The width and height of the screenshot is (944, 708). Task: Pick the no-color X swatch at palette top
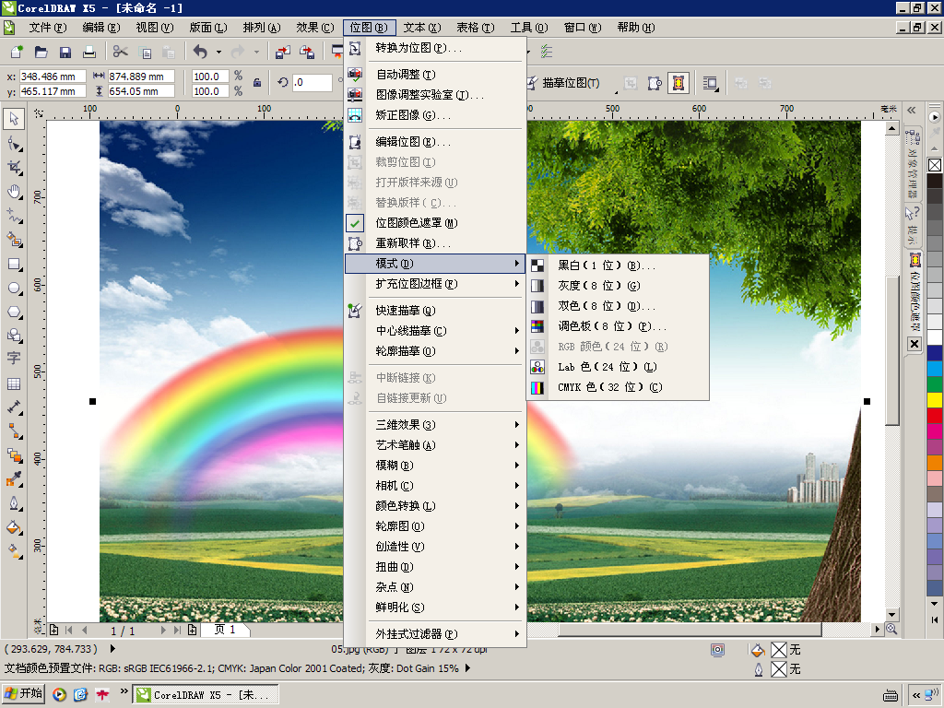pos(935,165)
